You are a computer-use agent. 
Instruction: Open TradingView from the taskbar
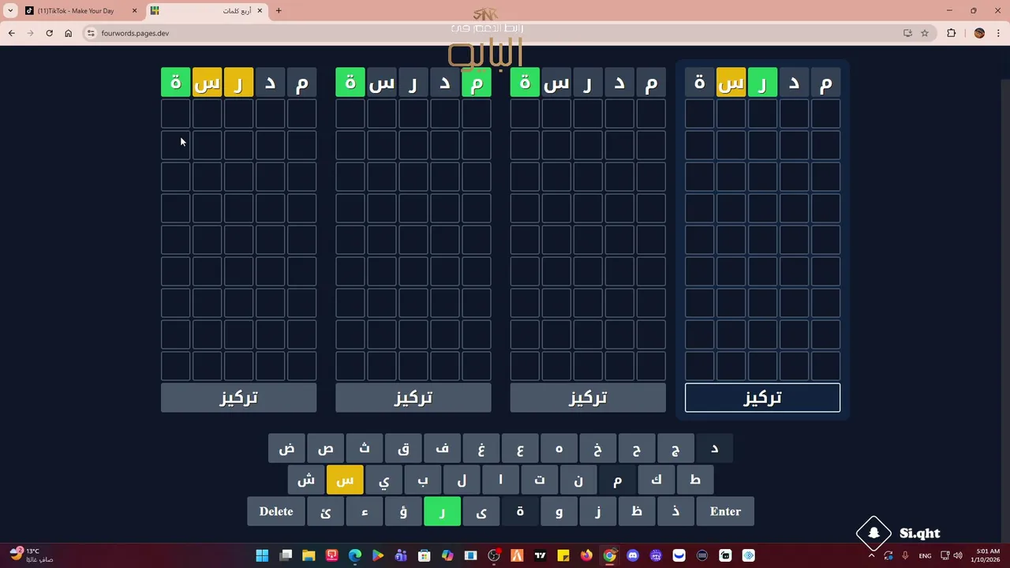(540, 555)
